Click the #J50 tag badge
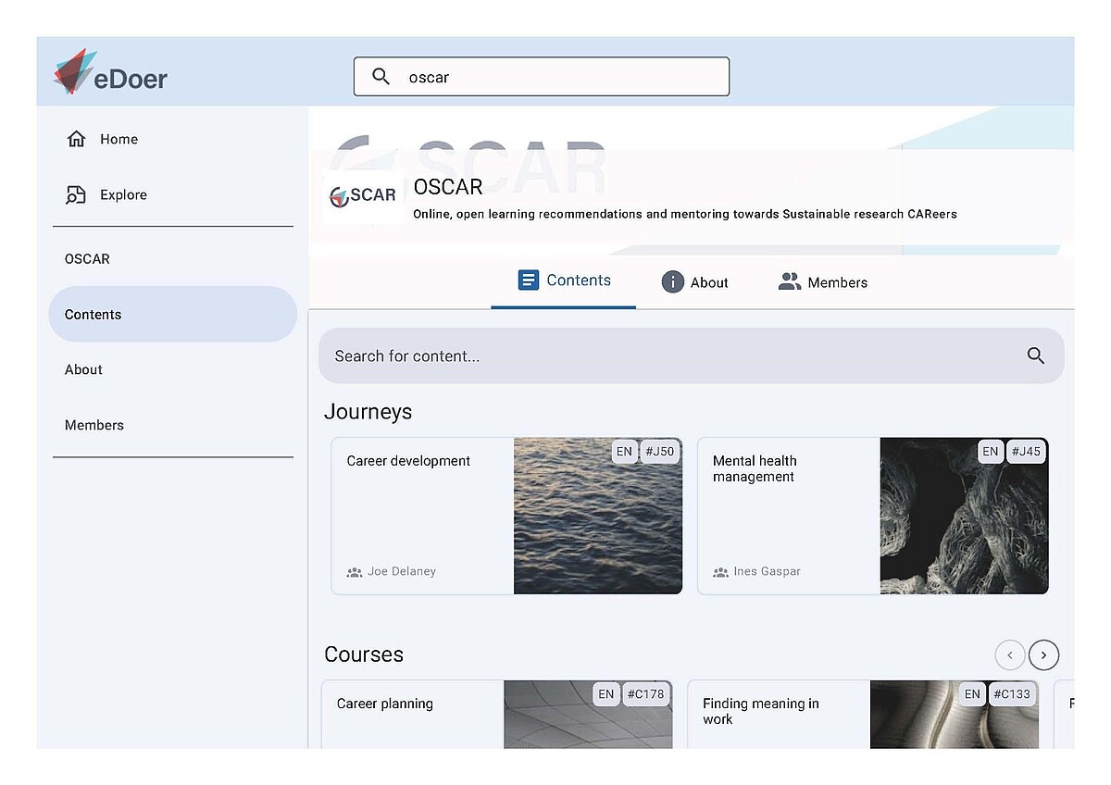The width and height of the screenshot is (1111, 785). (660, 452)
